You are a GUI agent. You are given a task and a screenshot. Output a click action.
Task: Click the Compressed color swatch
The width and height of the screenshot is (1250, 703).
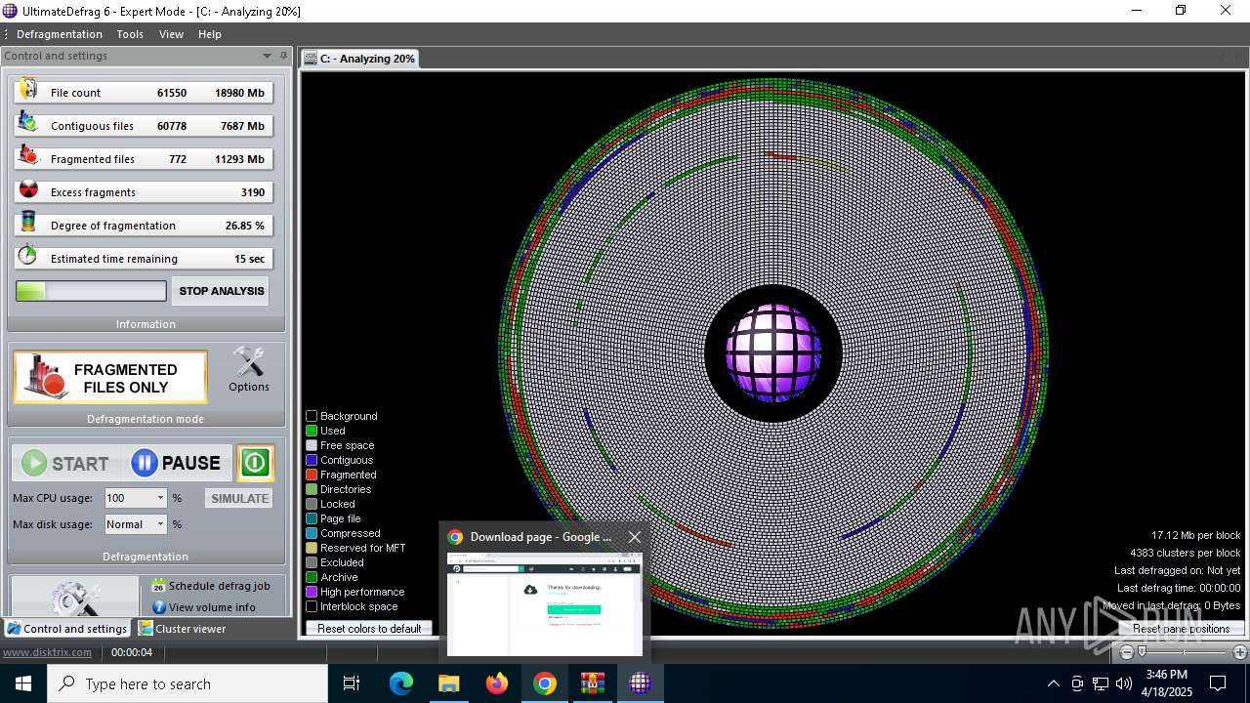312,533
